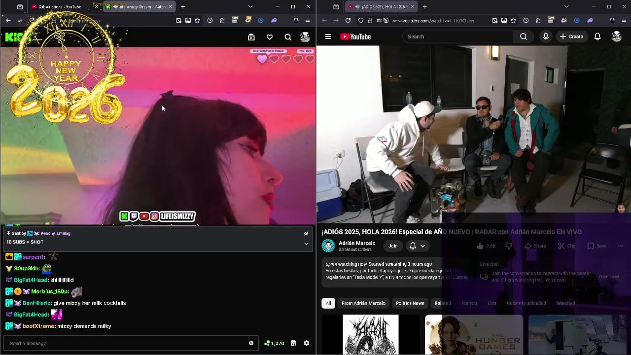
Task: Start voice search with microphone icon
Action: click(x=546, y=36)
